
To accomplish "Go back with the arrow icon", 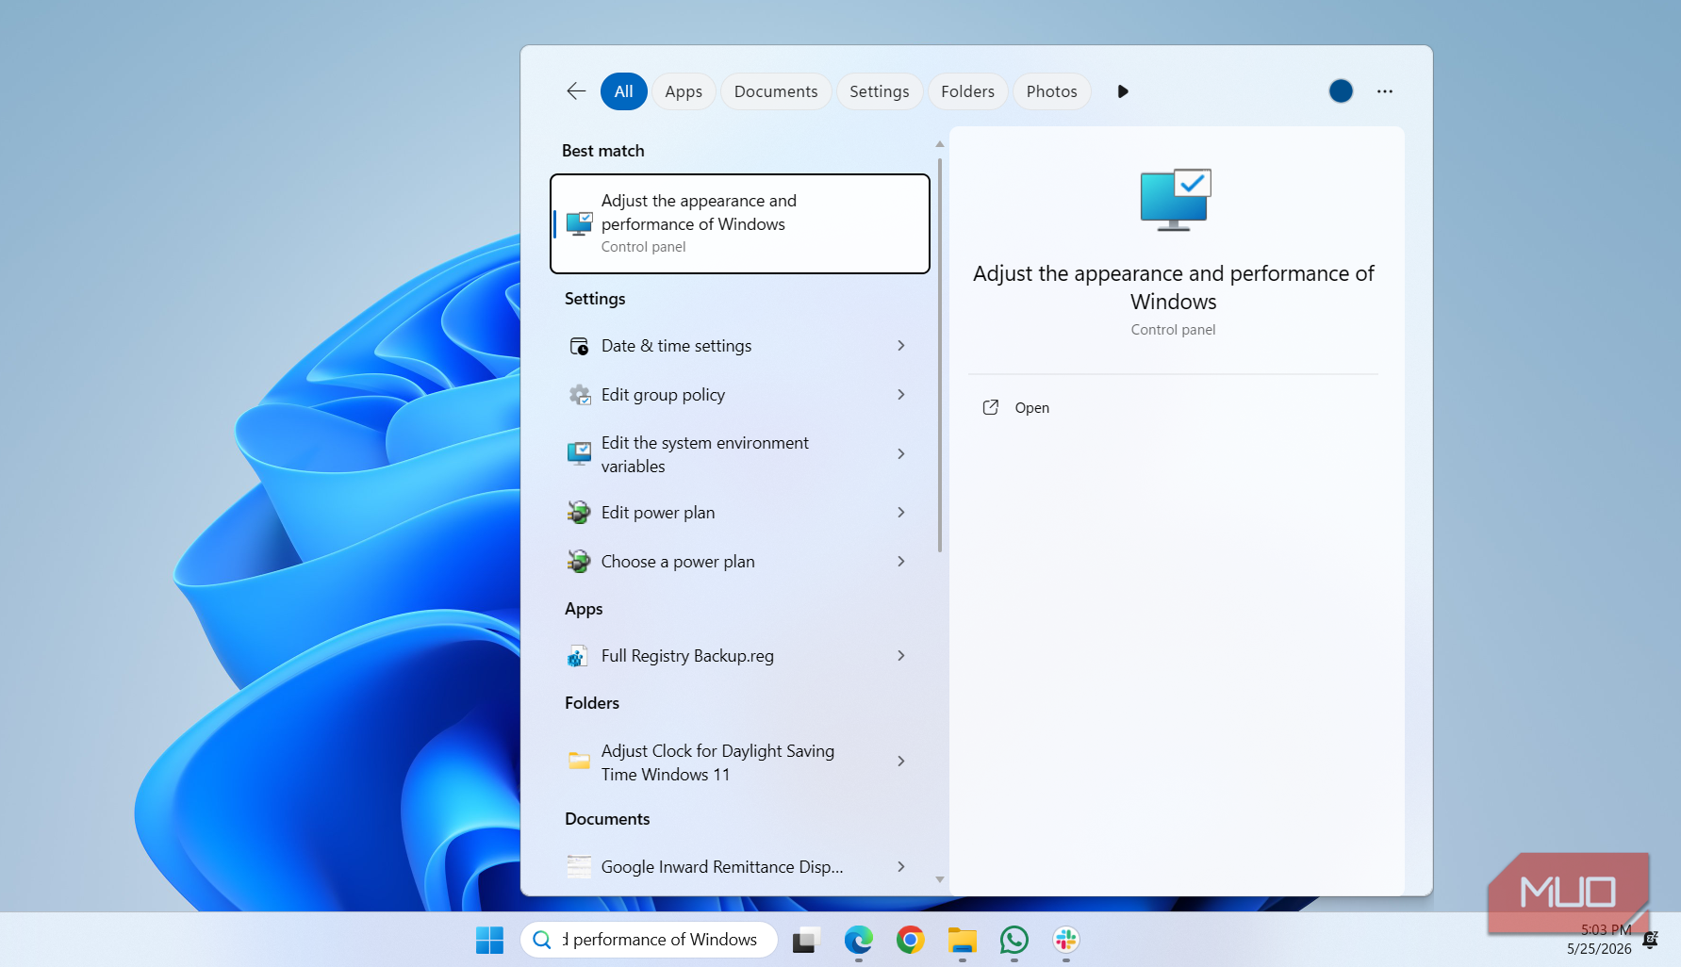I will pyautogui.click(x=576, y=91).
